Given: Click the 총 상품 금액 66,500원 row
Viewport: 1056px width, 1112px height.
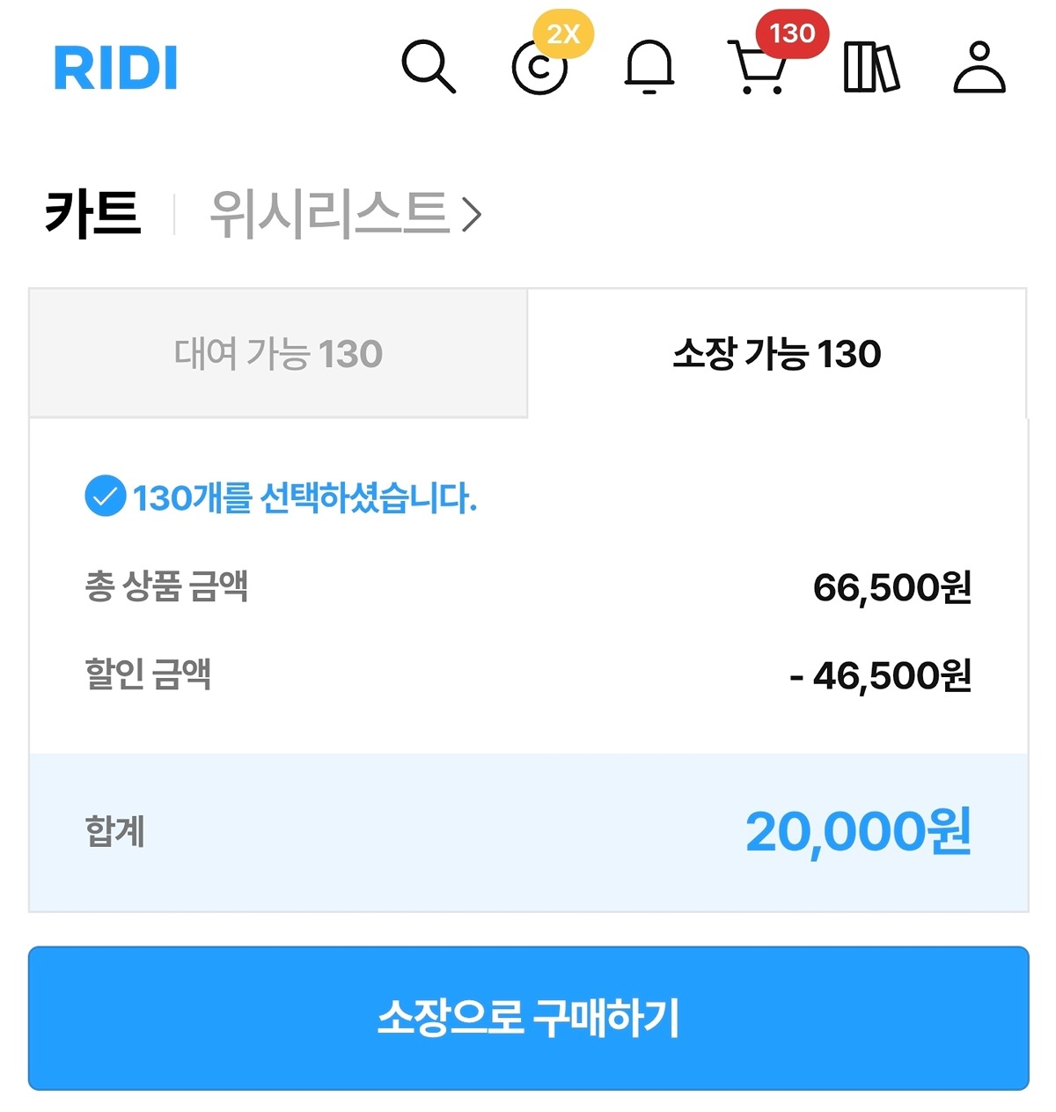Looking at the screenshot, I should (x=528, y=586).
